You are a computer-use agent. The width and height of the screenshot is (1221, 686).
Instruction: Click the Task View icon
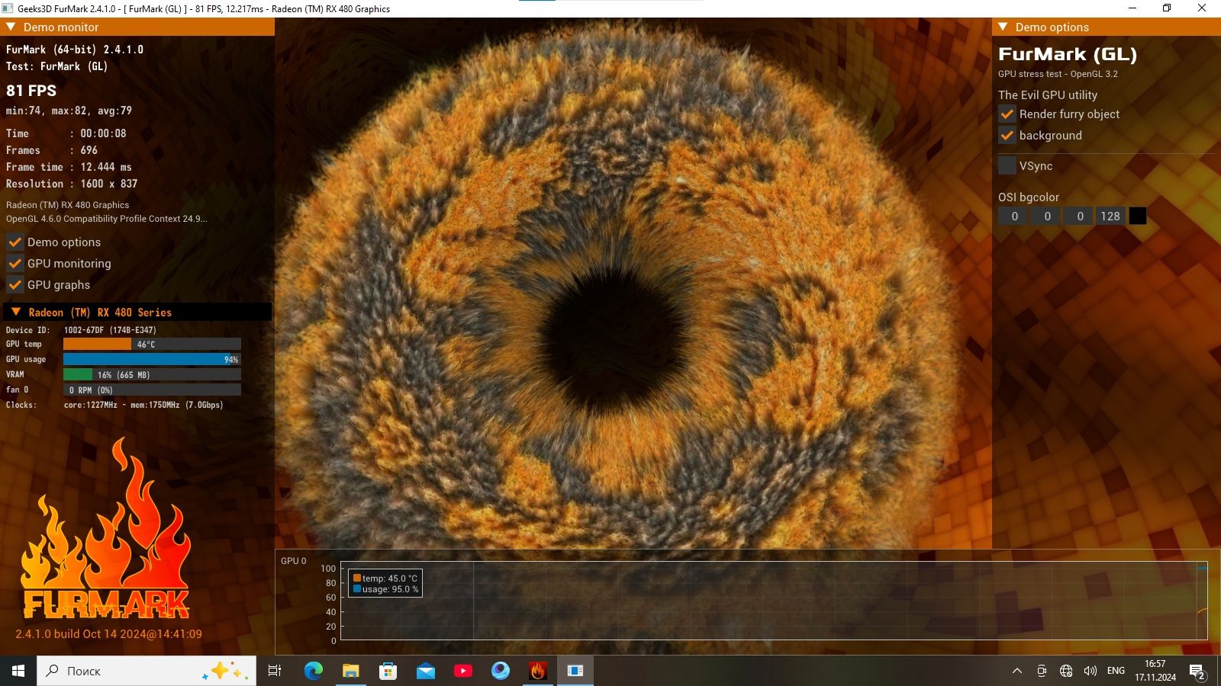click(x=275, y=671)
